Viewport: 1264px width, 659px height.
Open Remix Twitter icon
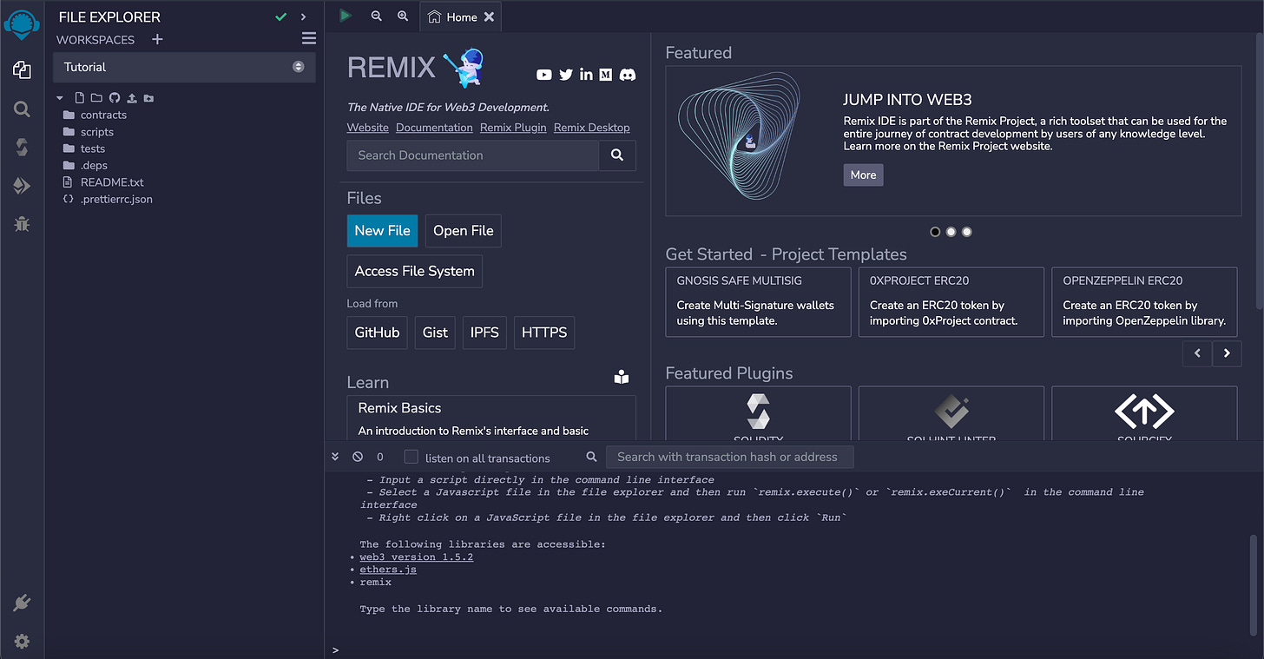(566, 75)
